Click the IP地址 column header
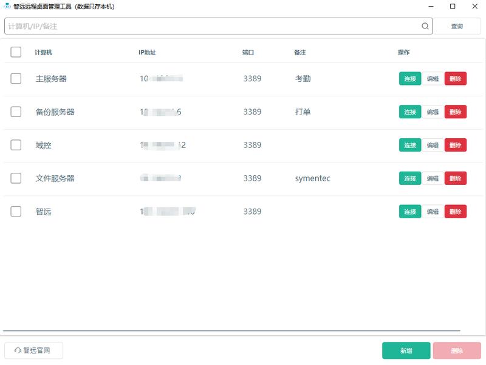 pyautogui.click(x=147, y=52)
